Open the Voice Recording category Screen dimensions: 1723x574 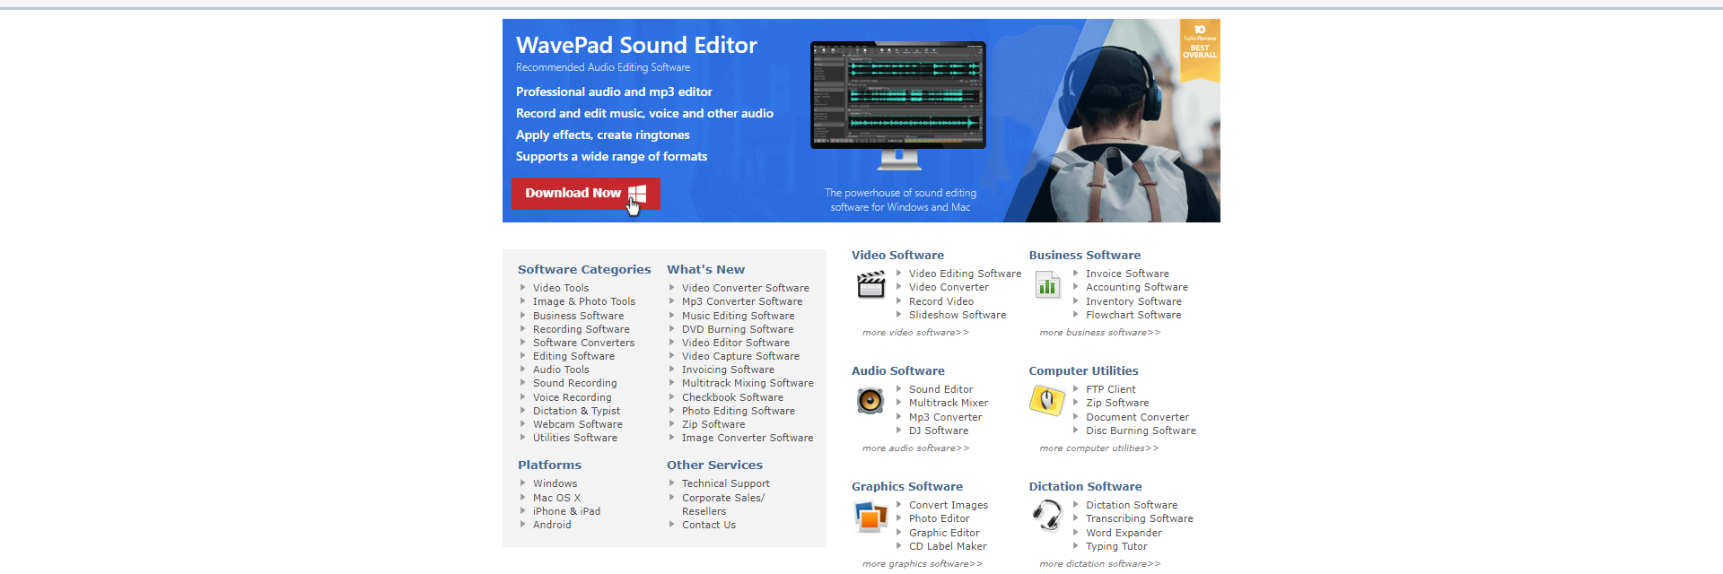572,397
